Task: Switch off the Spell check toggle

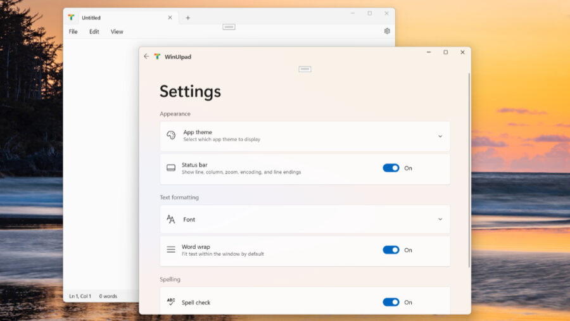Action: (x=391, y=303)
